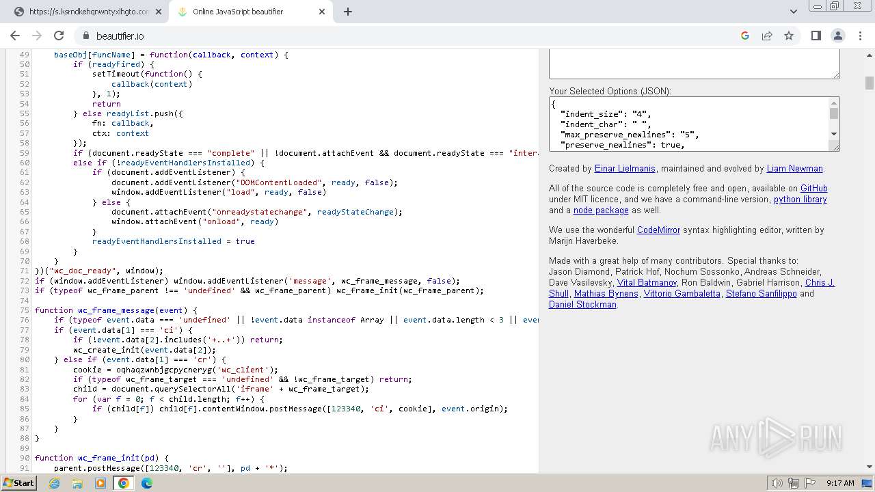Close the Online JavaScript beautifier tab
The image size is (875, 492).
click(322, 12)
